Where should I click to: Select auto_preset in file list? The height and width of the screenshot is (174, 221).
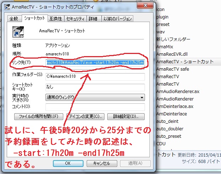pyautogui.click(x=168, y=136)
